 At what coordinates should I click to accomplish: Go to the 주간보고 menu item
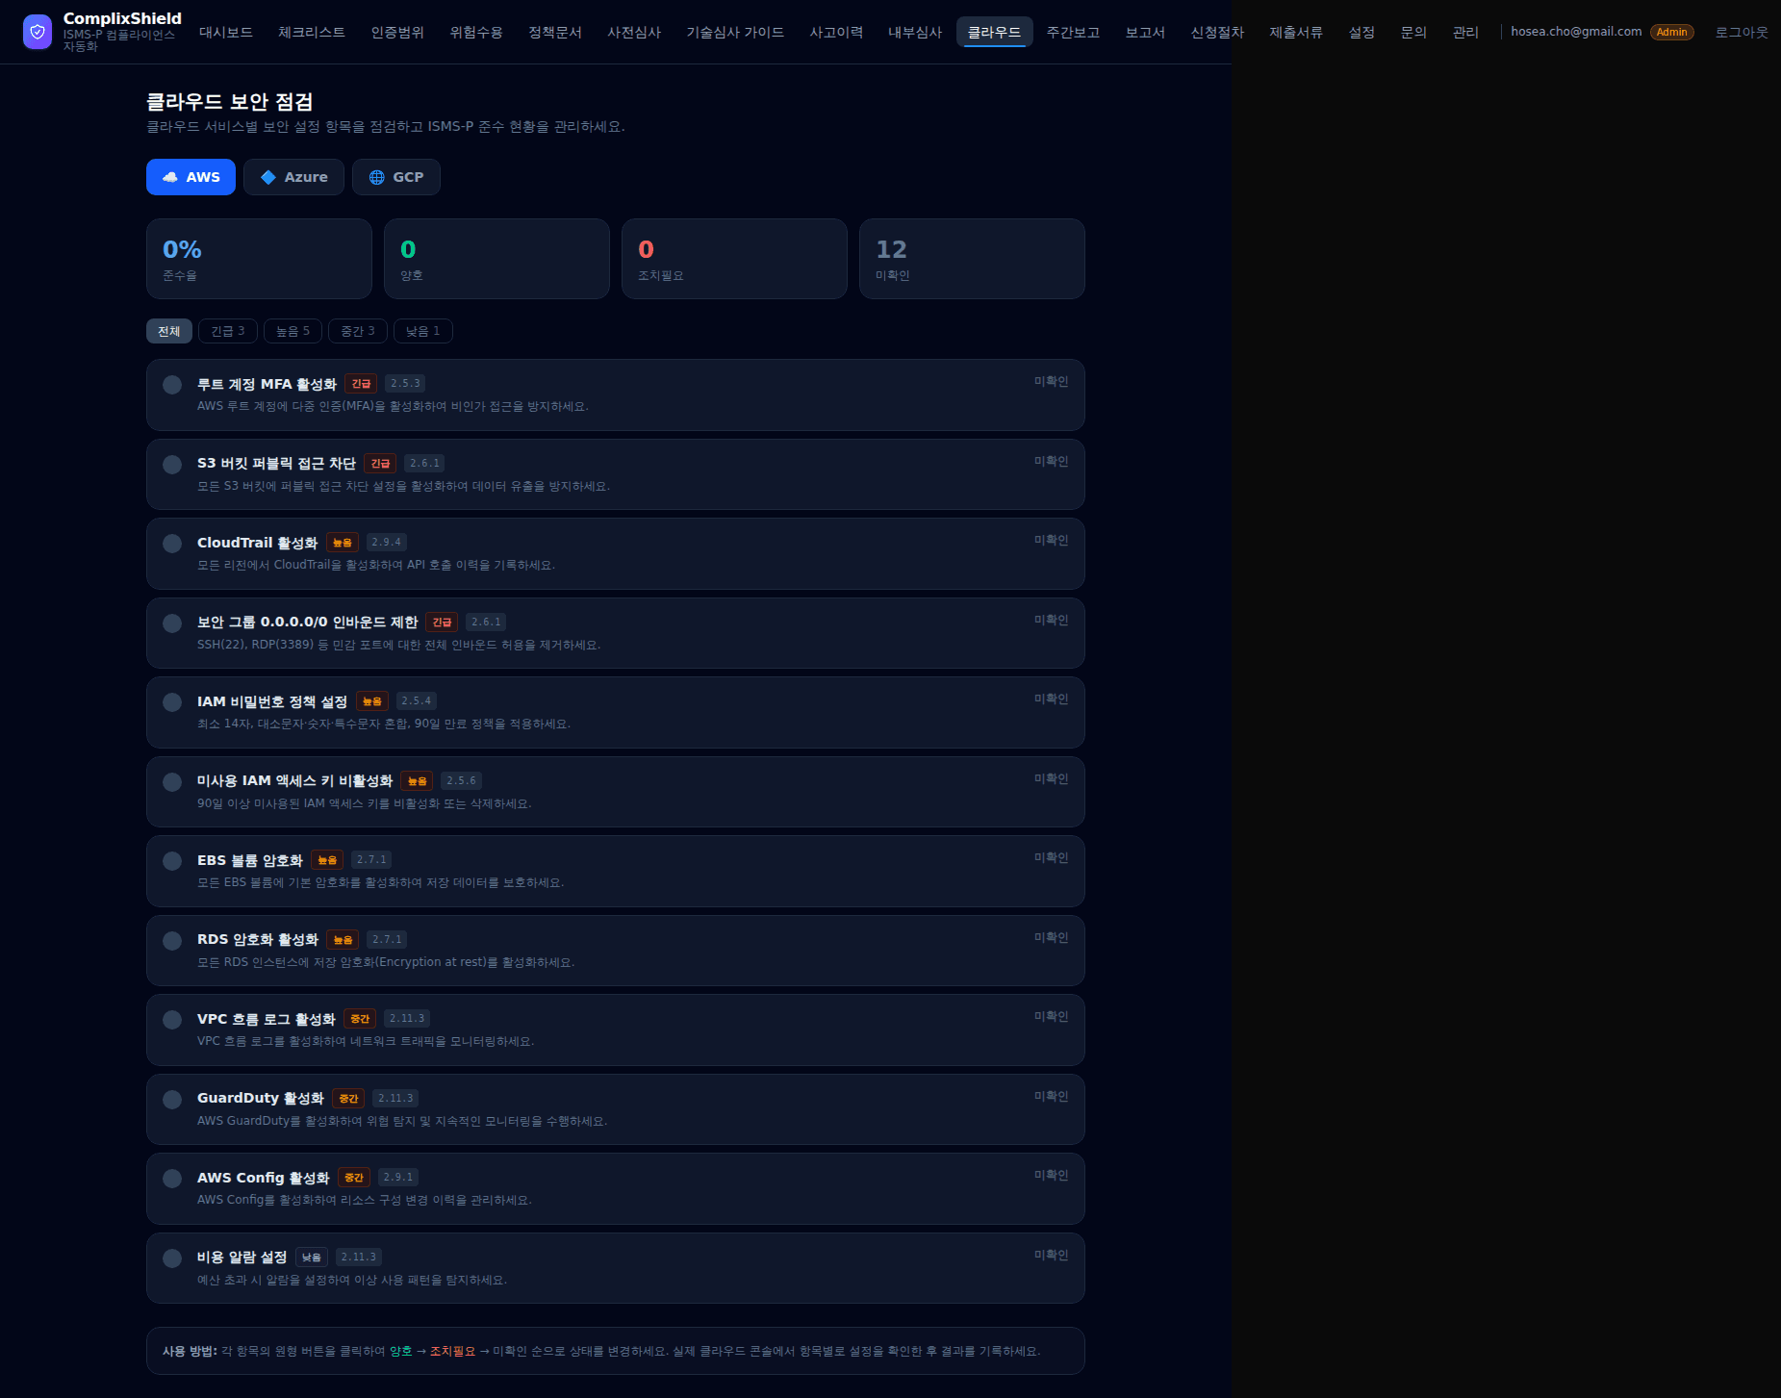pos(1073,32)
